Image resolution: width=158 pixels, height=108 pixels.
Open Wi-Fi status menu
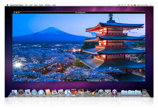click(129, 5)
